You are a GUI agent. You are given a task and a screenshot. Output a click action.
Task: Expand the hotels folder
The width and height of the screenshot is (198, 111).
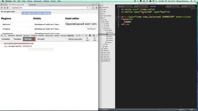(x=103, y=26)
